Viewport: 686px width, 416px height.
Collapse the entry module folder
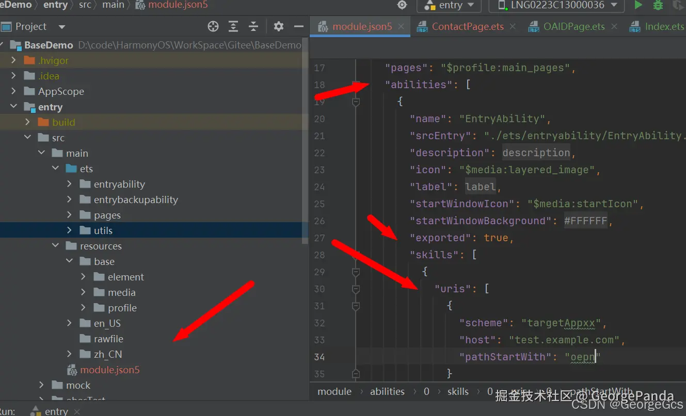click(x=14, y=107)
